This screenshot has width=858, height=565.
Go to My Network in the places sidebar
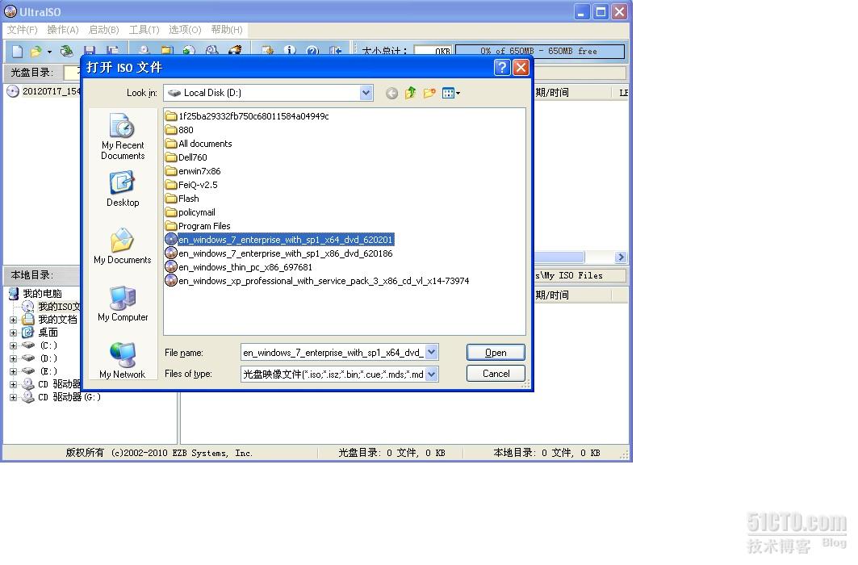[x=123, y=361]
